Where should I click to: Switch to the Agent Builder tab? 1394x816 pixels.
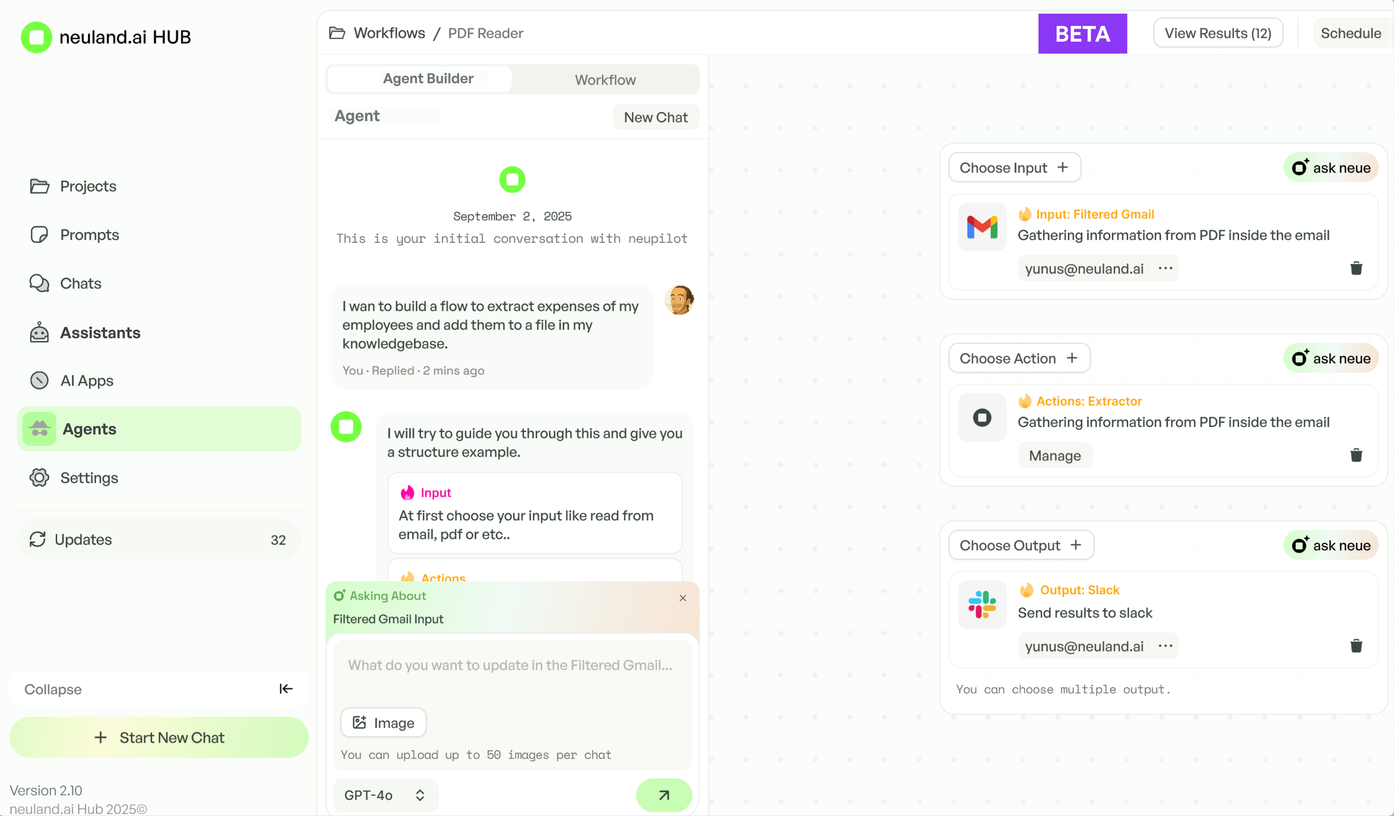[428, 79]
